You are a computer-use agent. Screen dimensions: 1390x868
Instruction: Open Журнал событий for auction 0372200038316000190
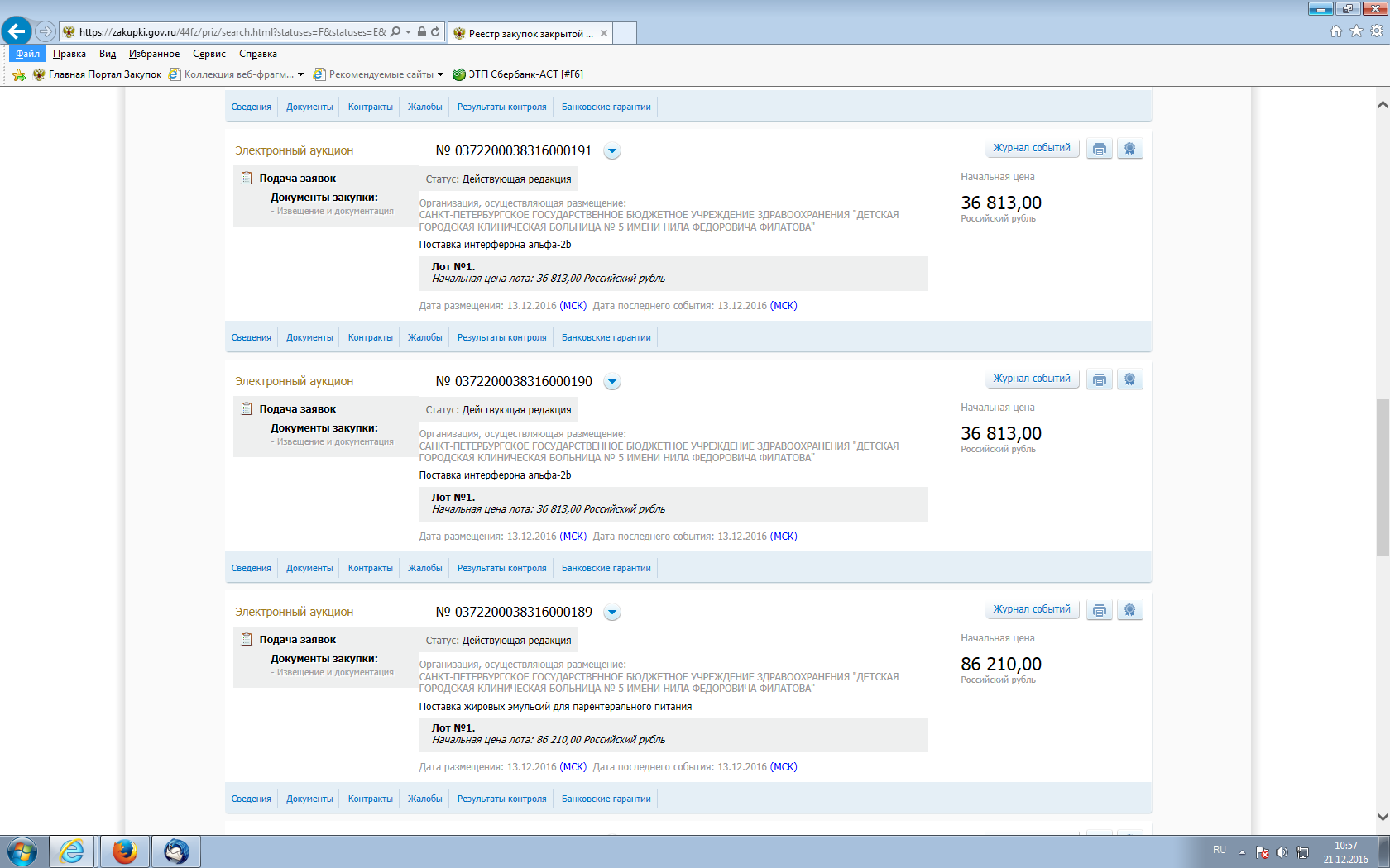click(x=1032, y=379)
